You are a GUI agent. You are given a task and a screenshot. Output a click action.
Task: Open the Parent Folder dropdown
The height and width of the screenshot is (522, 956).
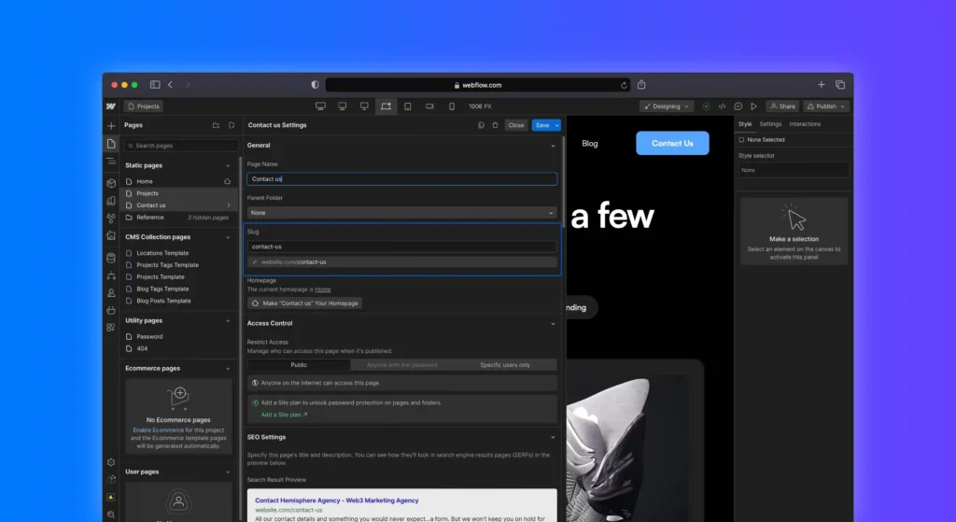click(401, 213)
